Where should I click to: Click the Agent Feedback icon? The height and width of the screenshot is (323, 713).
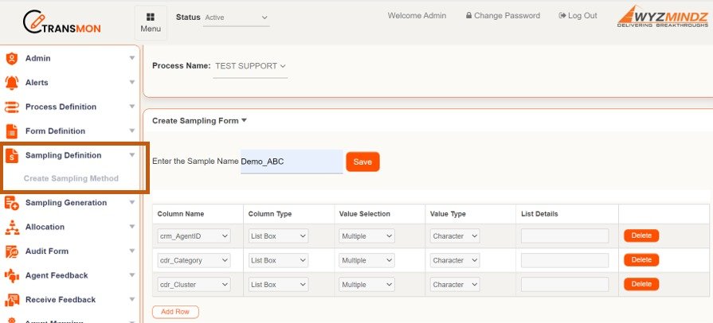(11, 276)
